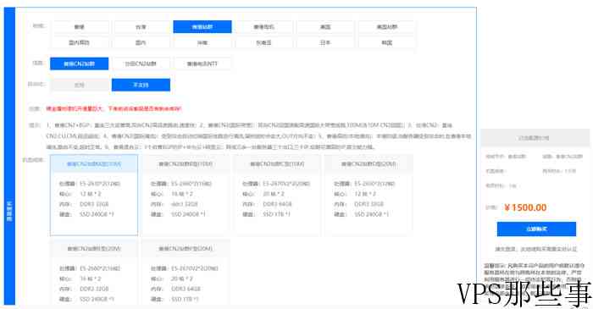The width and height of the screenshot is (593, 309).
Task: Click the blue 立即购买 buy button
Action: [536, 229]
